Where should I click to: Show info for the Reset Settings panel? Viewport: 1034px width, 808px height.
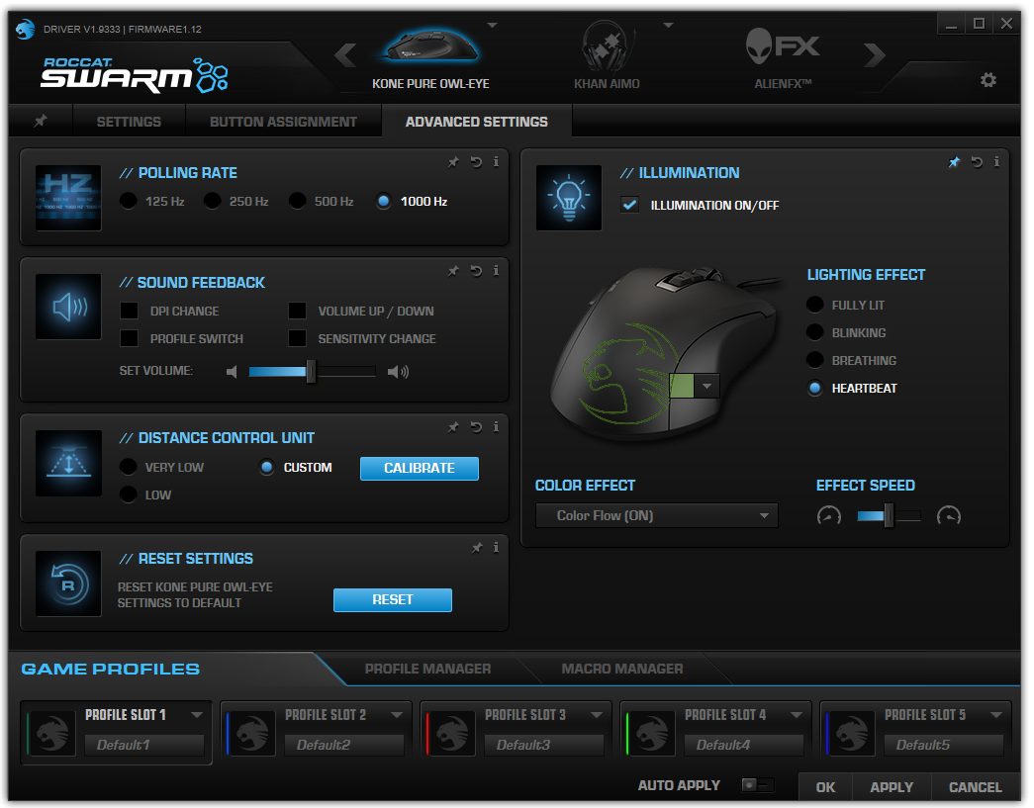point(496,548)
